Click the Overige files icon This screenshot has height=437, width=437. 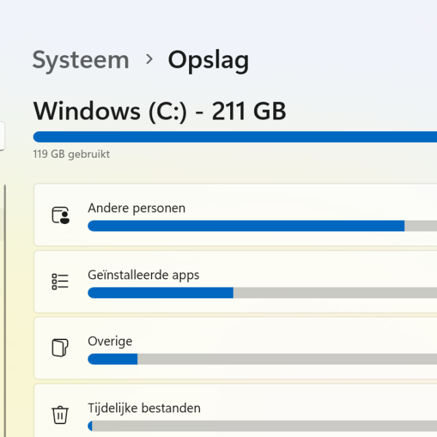click(60, 348)
